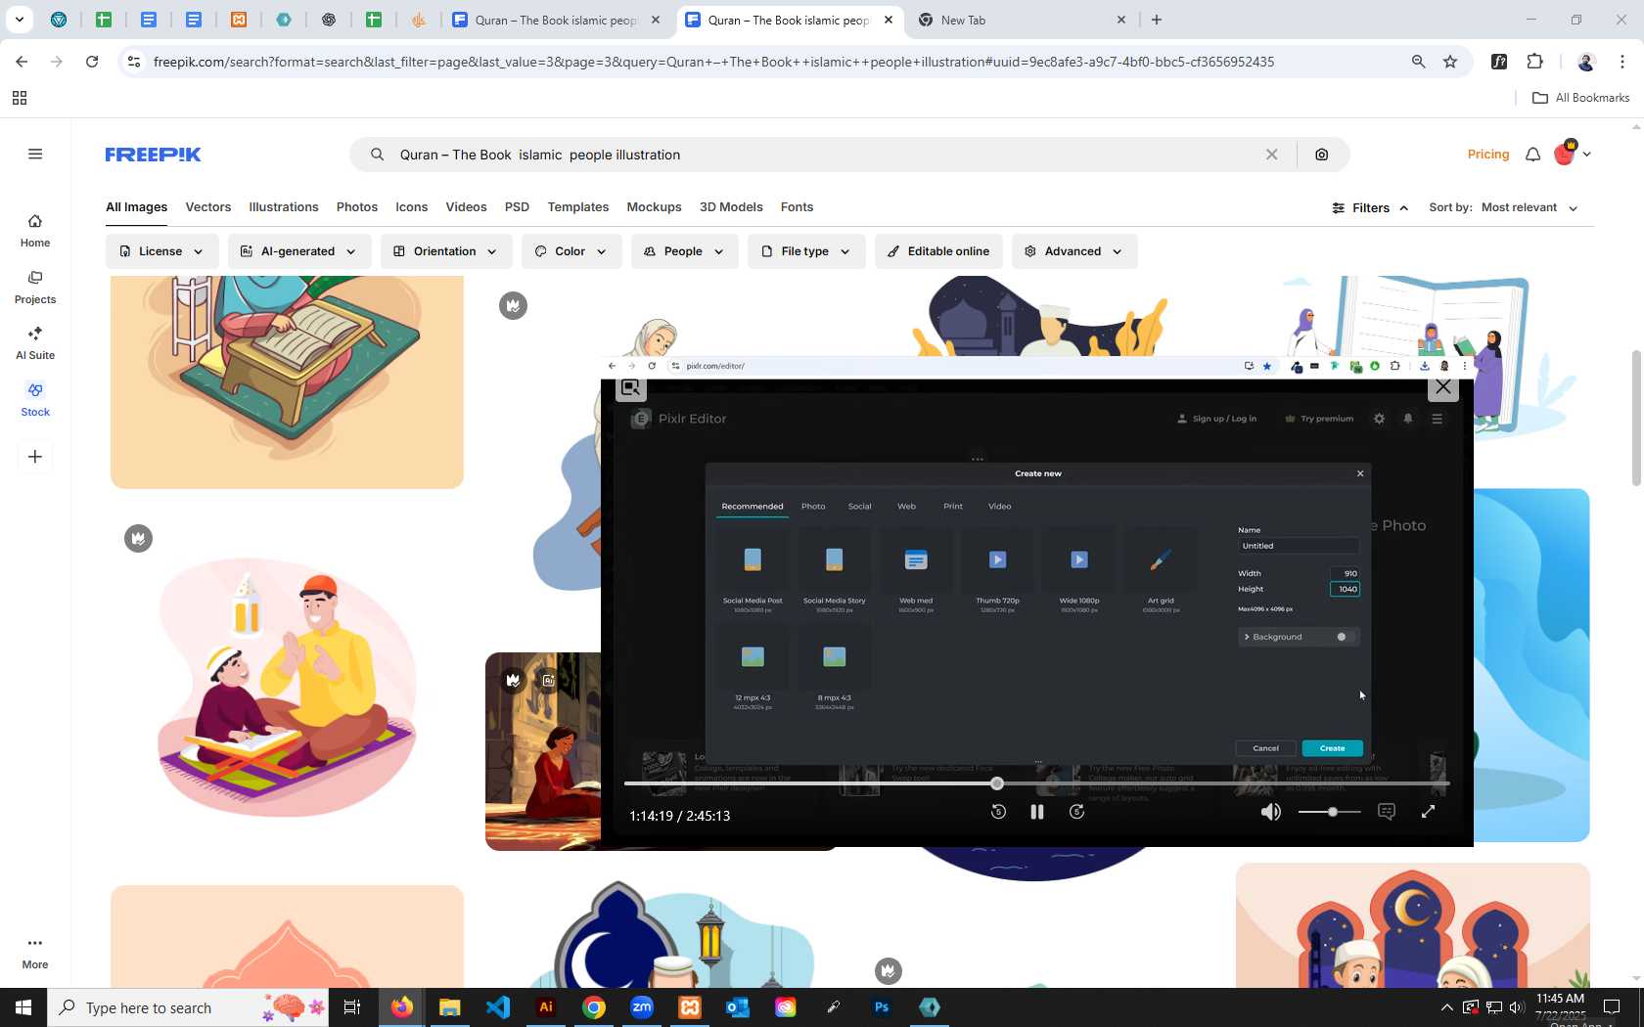This screenshot has width=1644, height=1027.
Task: Select Stock in the sidebar
Action: coord(35,400)
